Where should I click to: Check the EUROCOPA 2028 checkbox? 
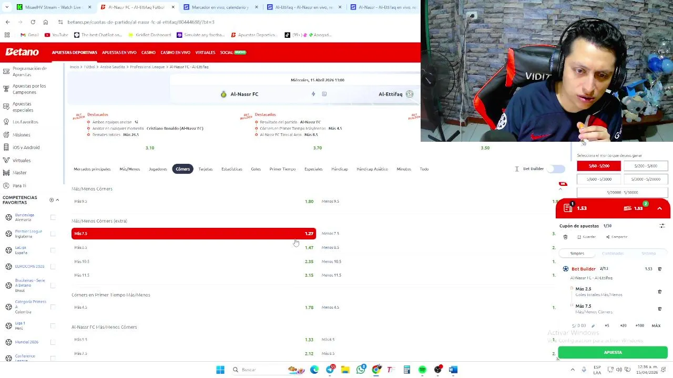(53, 266)
